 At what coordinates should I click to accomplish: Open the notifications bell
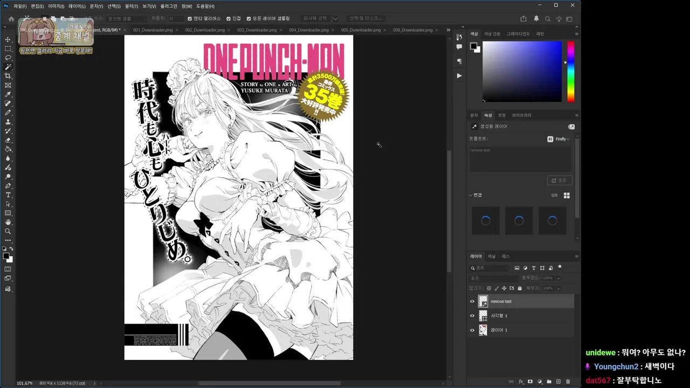pyautogui.click(x=536, y=18)
